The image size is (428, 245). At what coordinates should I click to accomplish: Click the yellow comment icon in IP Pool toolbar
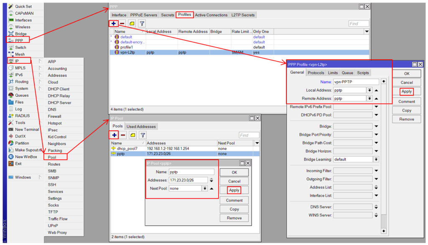[x=132, y=135]
